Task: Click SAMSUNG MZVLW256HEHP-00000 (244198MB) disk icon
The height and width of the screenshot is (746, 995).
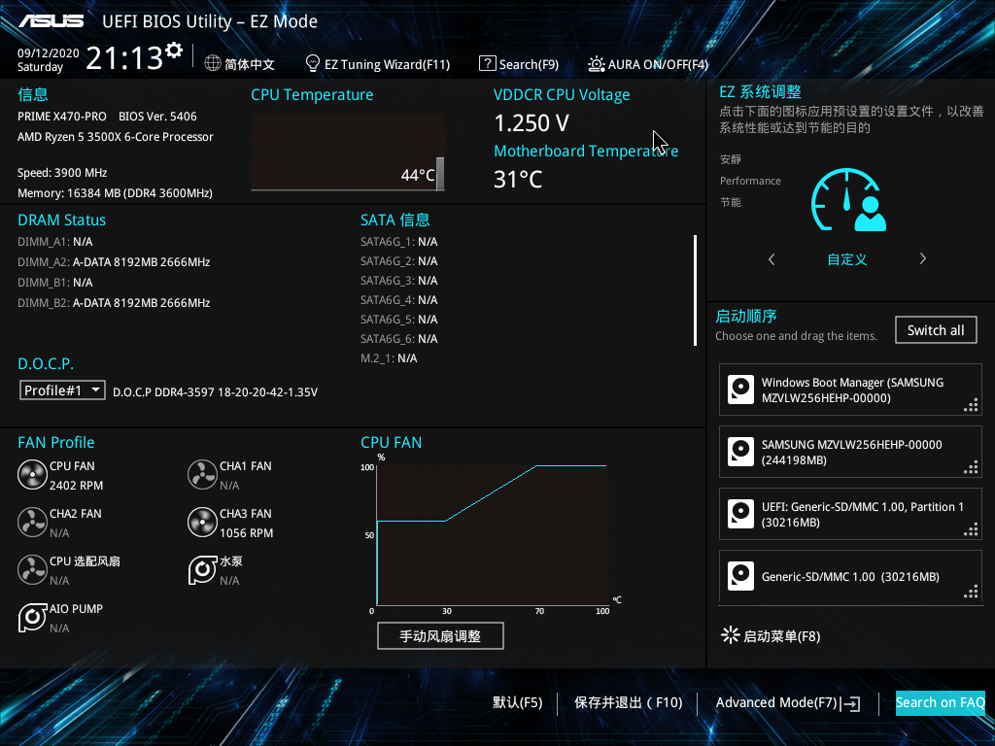Action: (740, 452)
